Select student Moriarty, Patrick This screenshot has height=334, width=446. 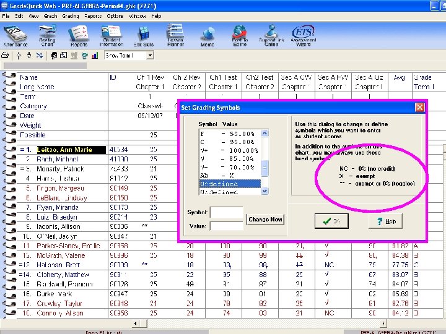60,169
